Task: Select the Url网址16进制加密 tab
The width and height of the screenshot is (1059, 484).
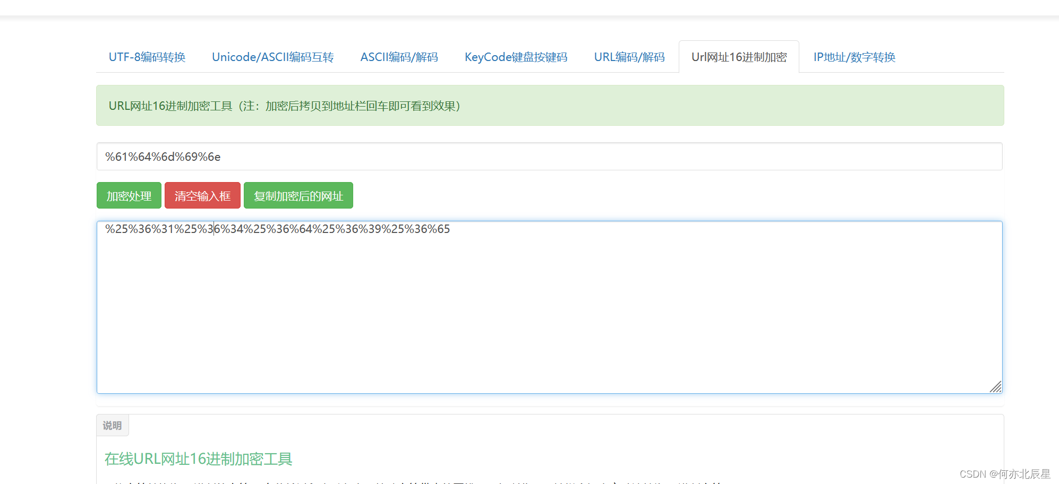Action: point(739,57)
